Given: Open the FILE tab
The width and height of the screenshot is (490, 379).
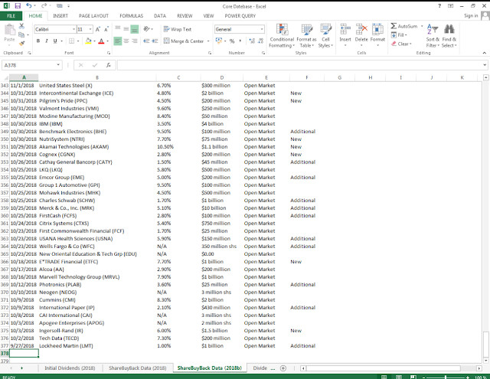Looking at the screenshot, I should pyautogui.click(x=11, y=16).
